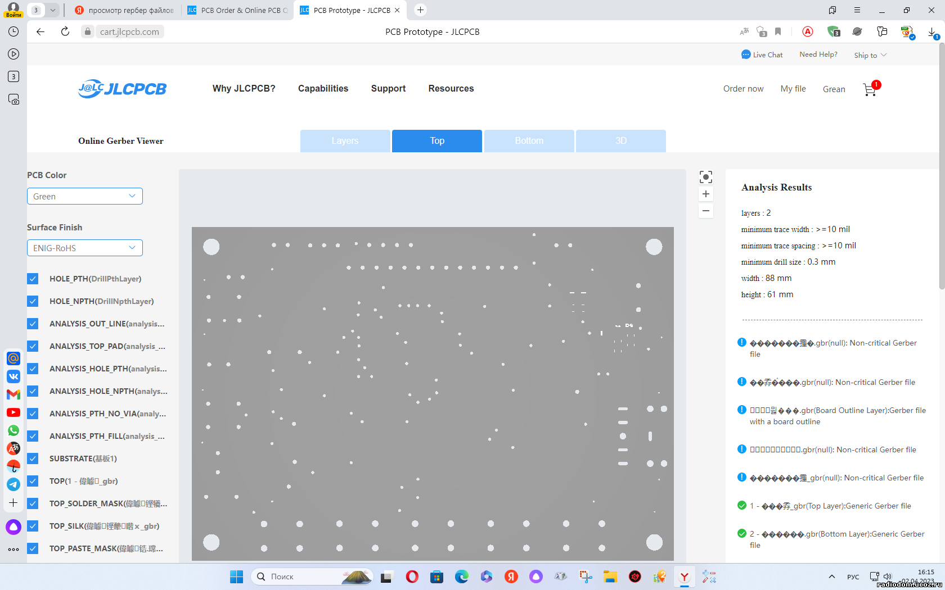Open the Resources menu

[451, 88]
